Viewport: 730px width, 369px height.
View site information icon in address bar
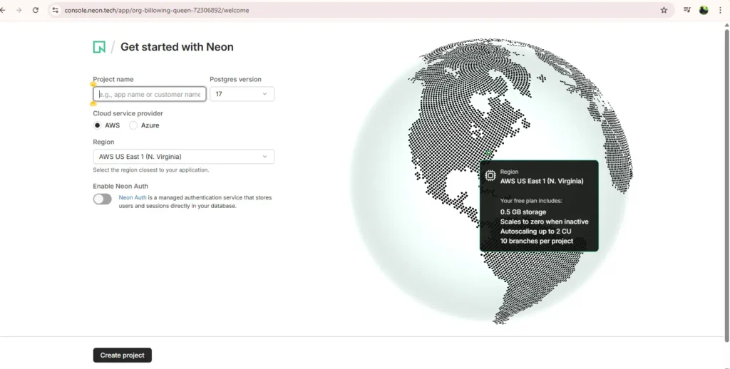[x=56, y=10]
